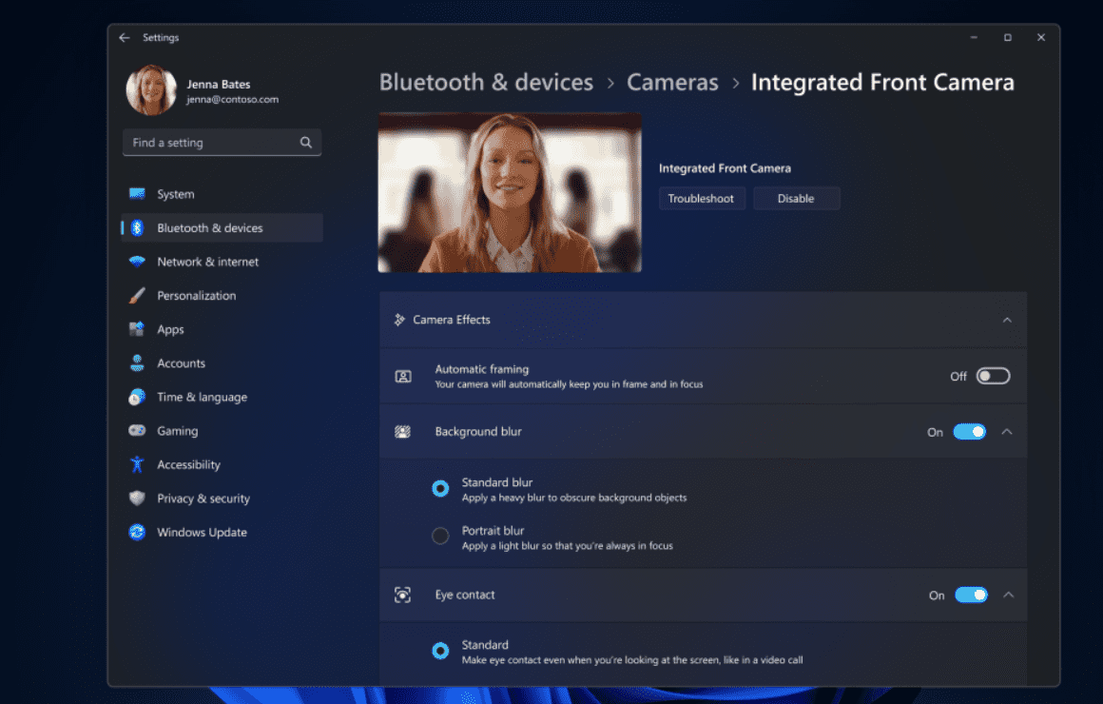The width and height of the screenshot is (1103, 704).
Task: Click the Gaming controller icon
Action: 137,430
